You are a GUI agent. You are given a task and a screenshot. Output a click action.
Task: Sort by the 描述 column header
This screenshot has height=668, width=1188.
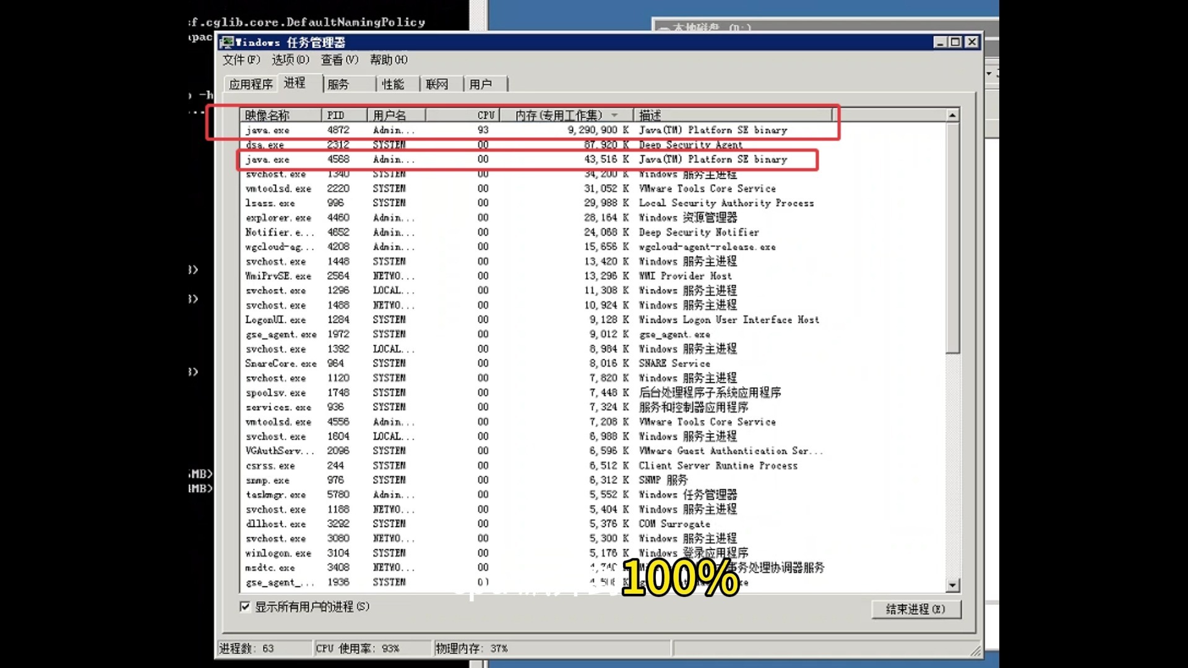point(733,115)
